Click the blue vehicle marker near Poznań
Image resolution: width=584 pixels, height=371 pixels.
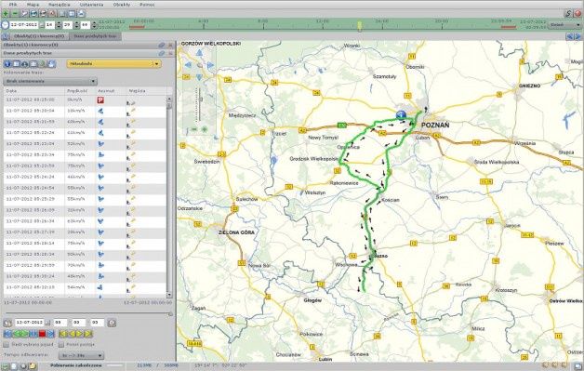(x=401, y=114)
